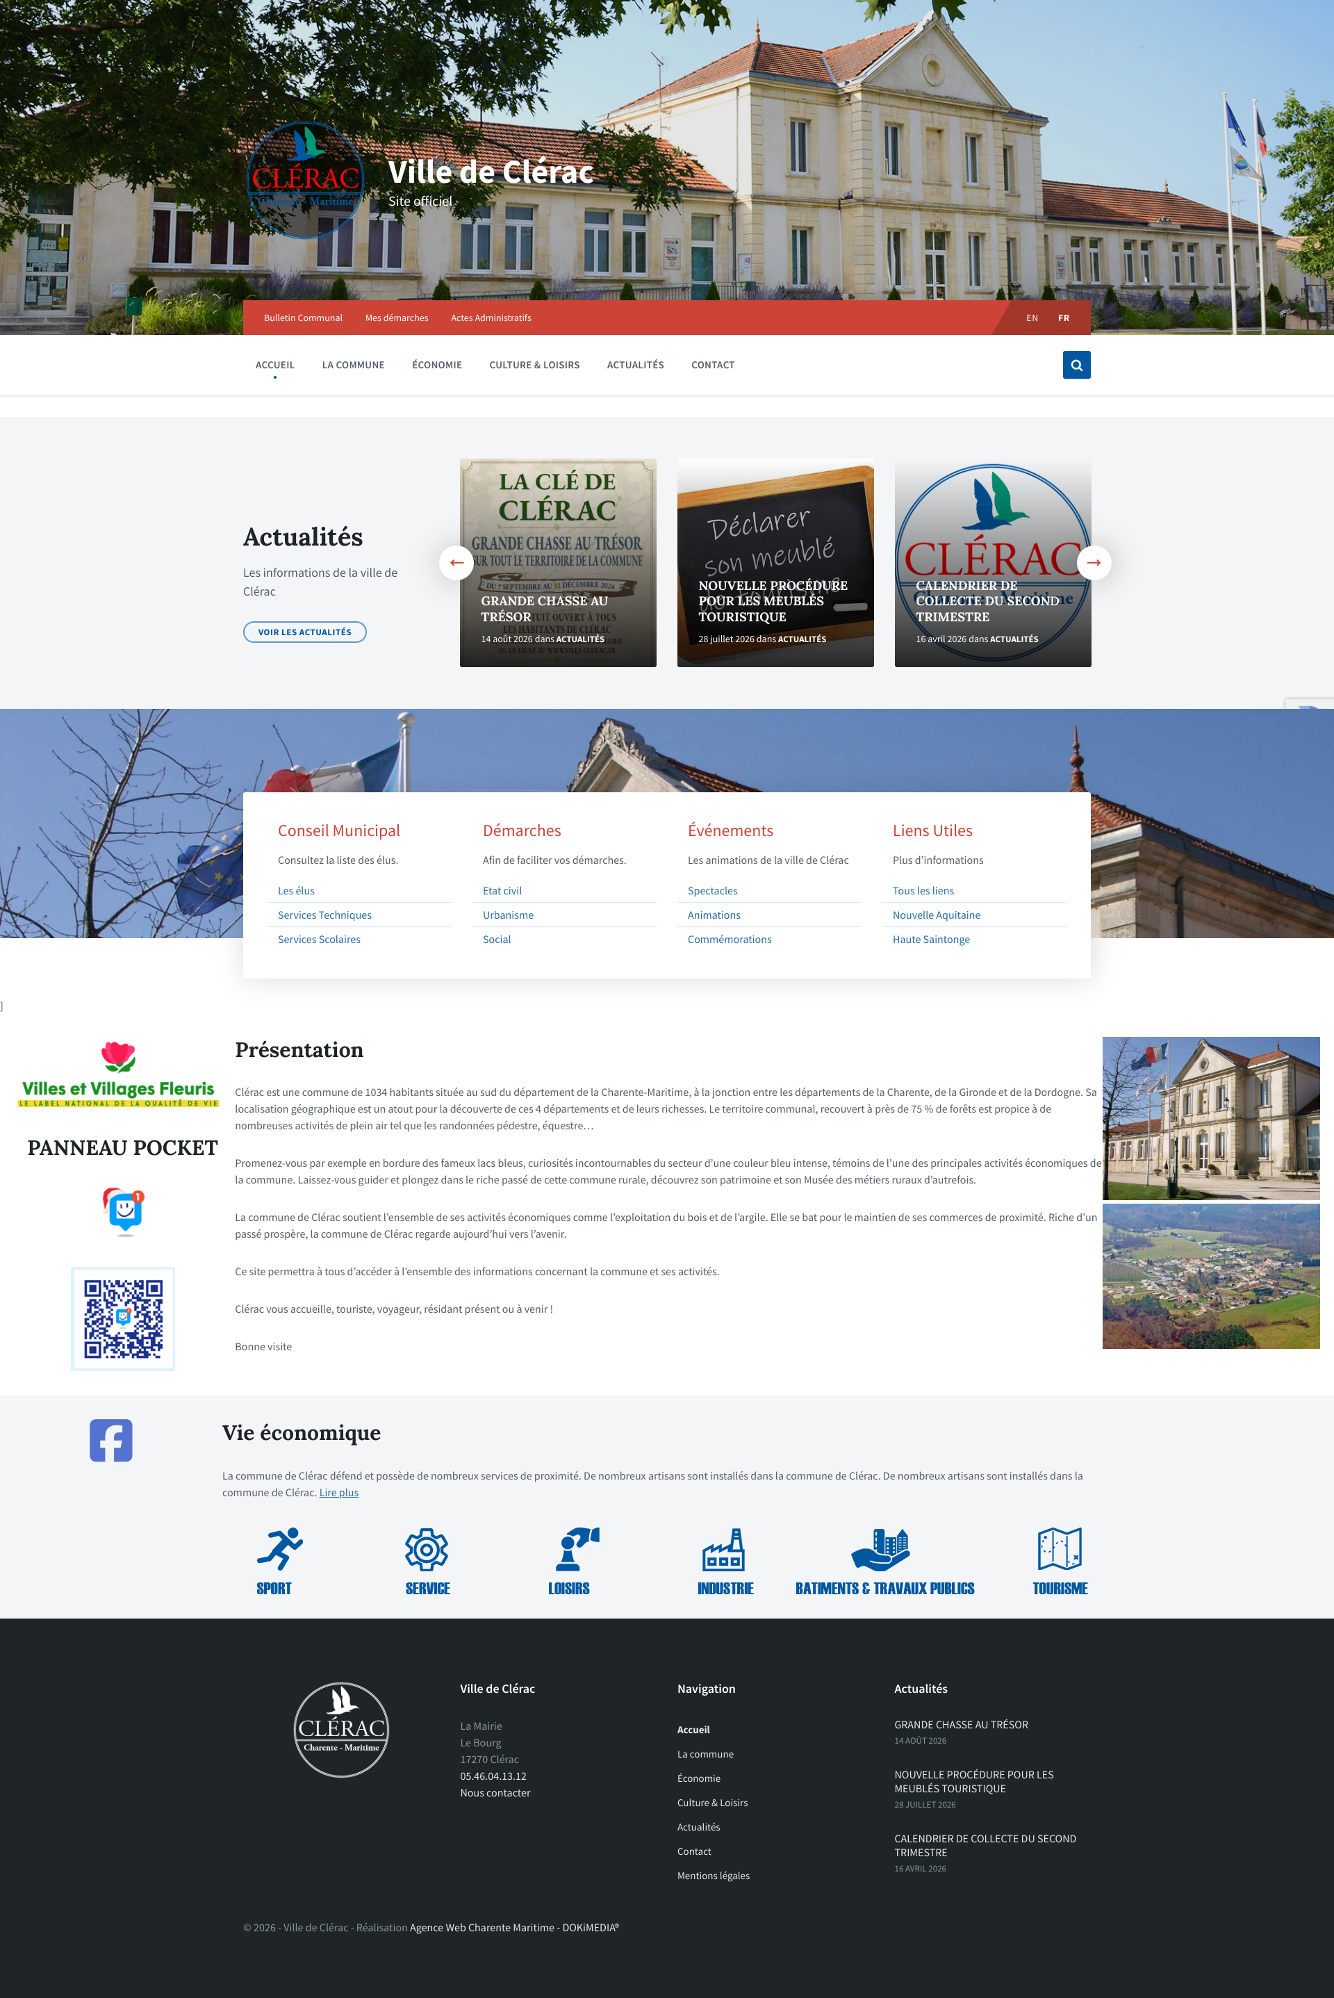1334x1998 pixels.
Task: Open the Facebook icon link
Action: click(x=111, y=1440)
